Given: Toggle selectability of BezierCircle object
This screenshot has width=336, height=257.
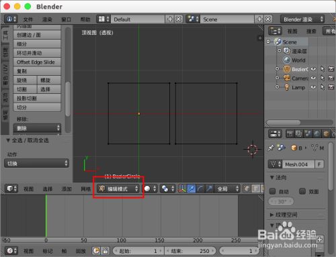Looking at the screenshot, I should 323,69.
